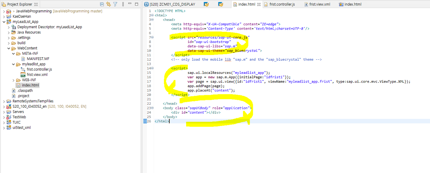Click the myLeadList_App web project icon
Image resolution: width=430 pixels, height=173 pixels.
pyautogui.click(x=9, y=22)
